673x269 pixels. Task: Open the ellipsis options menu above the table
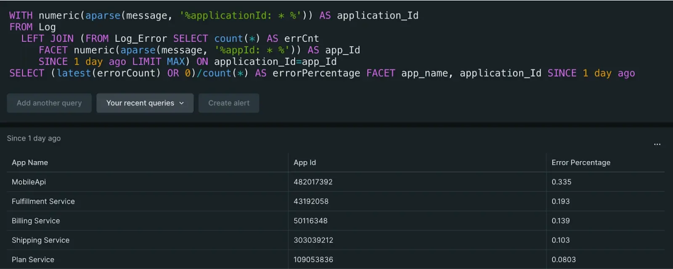[x=657, y=144]
